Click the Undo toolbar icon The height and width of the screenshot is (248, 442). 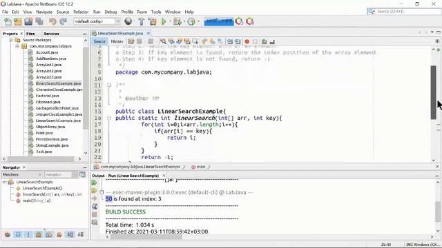pos(52,21)
